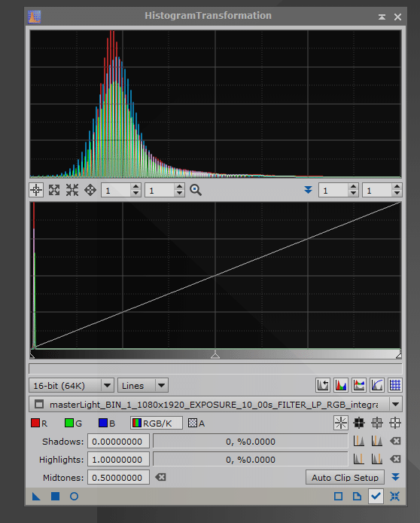The height and width of the screenshot is (523, 420).
Task: Click auto clip shadows icon
Action: point(359,442)
